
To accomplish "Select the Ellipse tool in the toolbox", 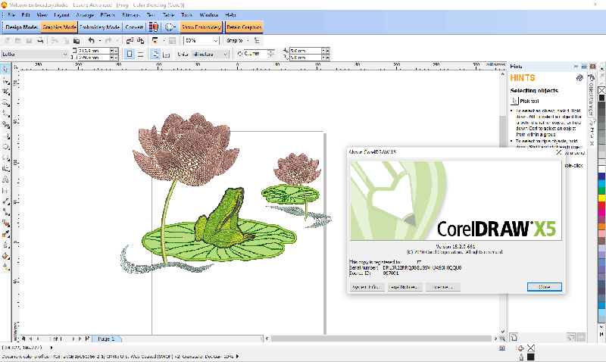I will [x=5, y=147].
